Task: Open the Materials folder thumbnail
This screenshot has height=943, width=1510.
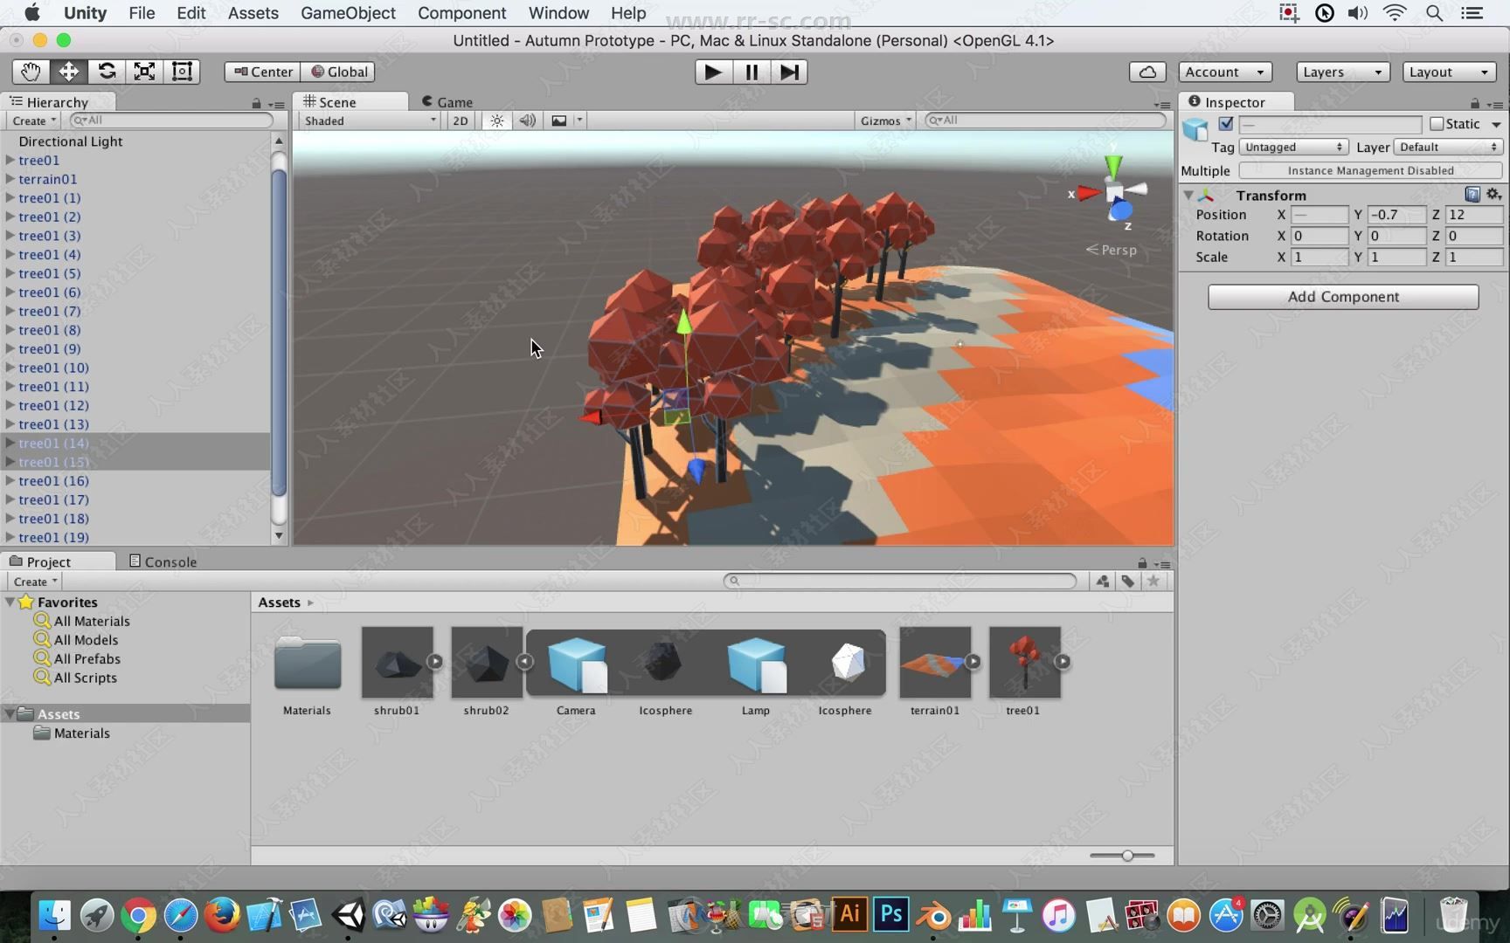Action: tap(307, 664)
